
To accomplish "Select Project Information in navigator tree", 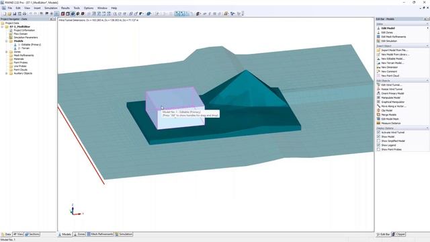I will 24,30.
